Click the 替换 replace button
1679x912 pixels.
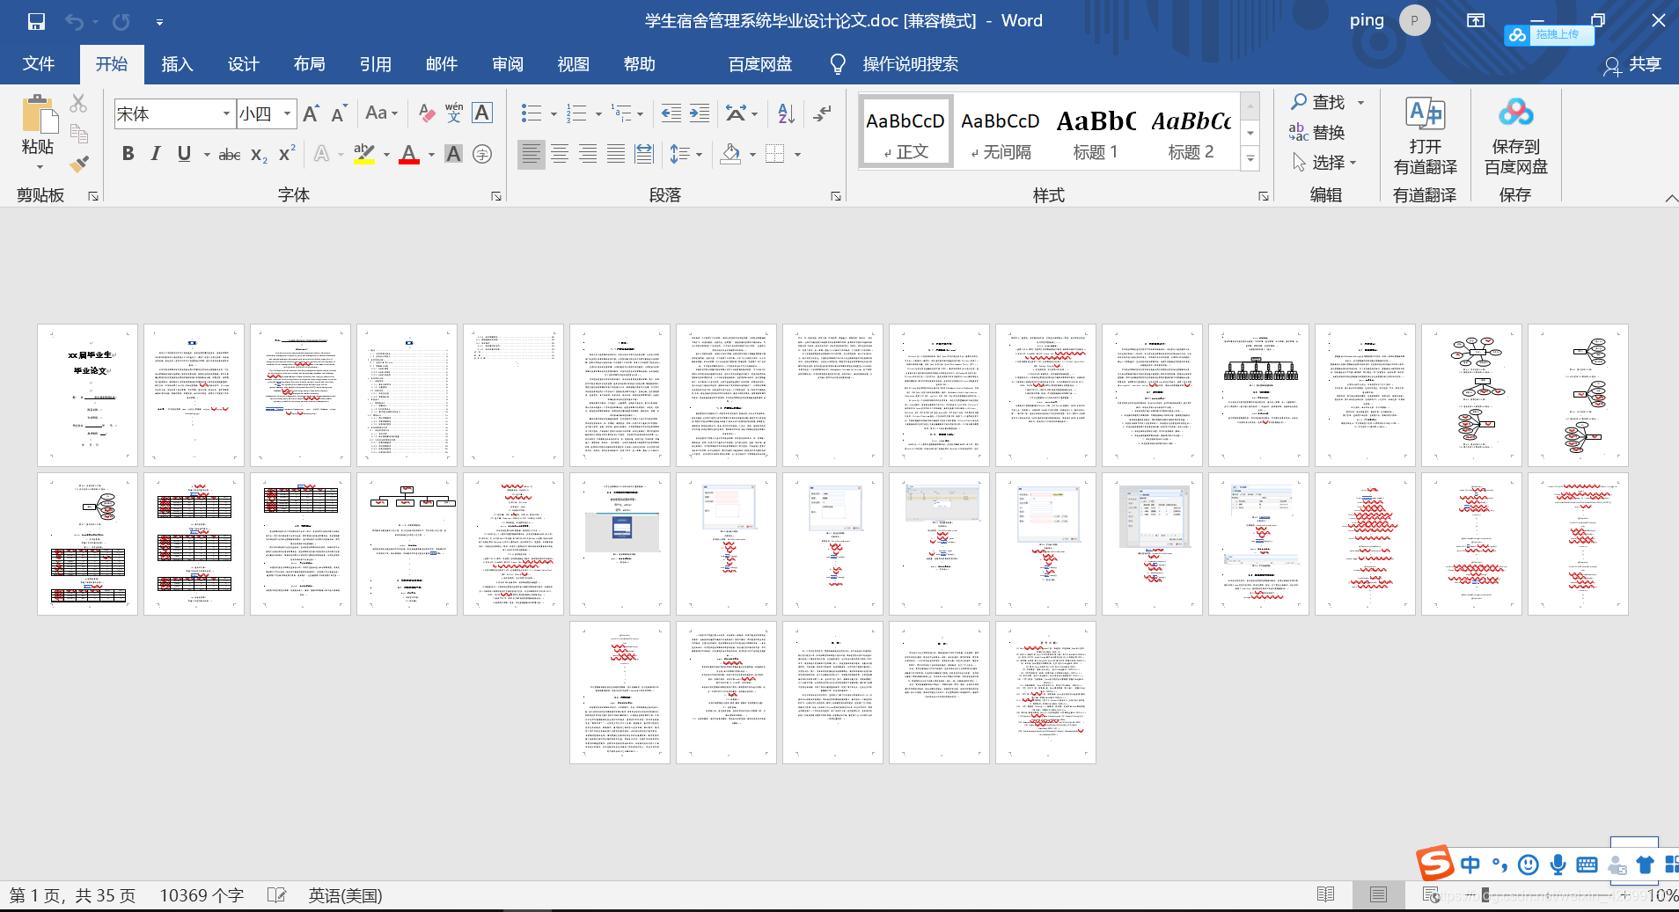[1317, 132]
